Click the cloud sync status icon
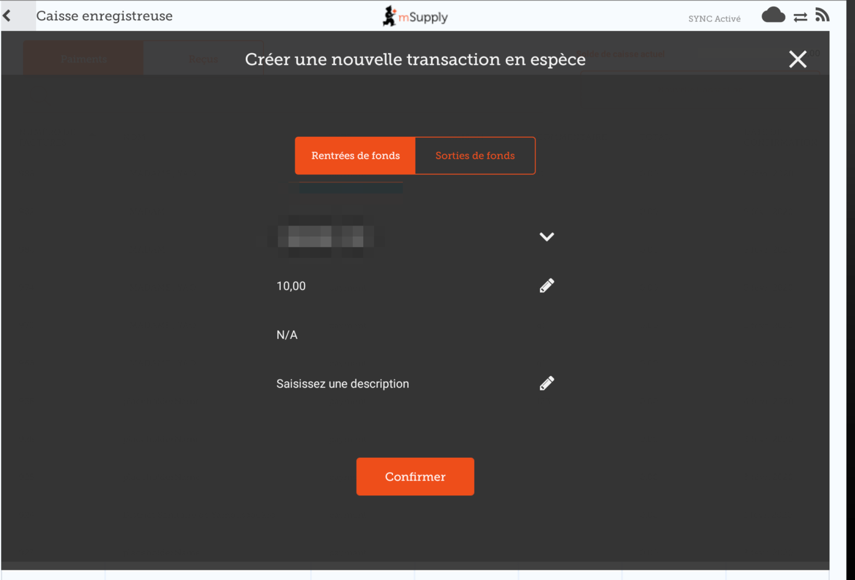The image size is (855, 580). pos(773,16)
